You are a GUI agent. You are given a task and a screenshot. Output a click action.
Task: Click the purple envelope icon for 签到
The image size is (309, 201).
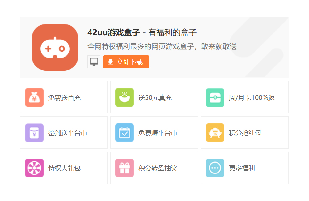coord(34,133)
